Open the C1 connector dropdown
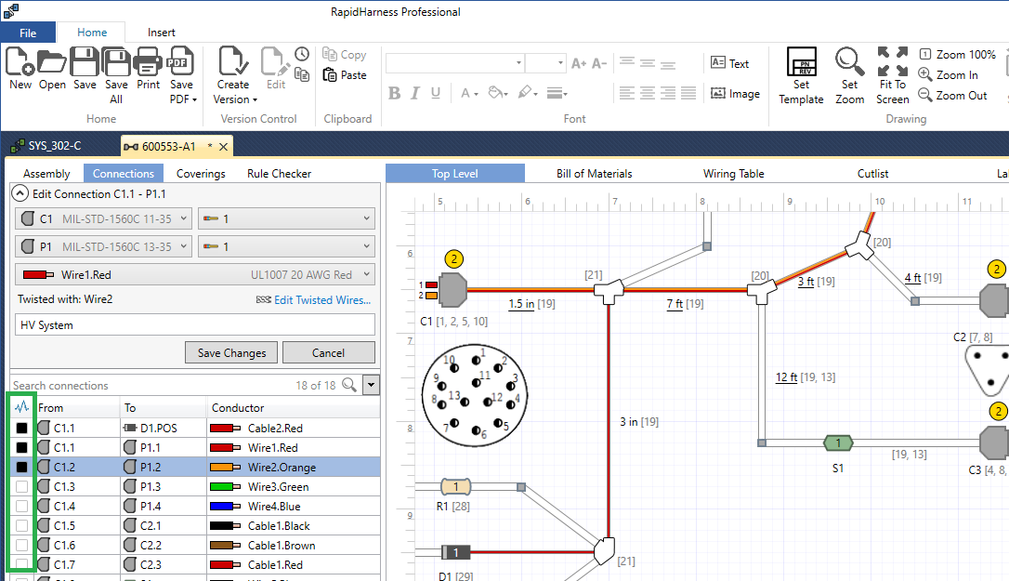The image size is (1009, 581). click(104, 219)
